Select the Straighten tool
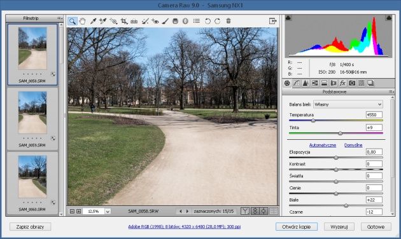 coord(134,22)
